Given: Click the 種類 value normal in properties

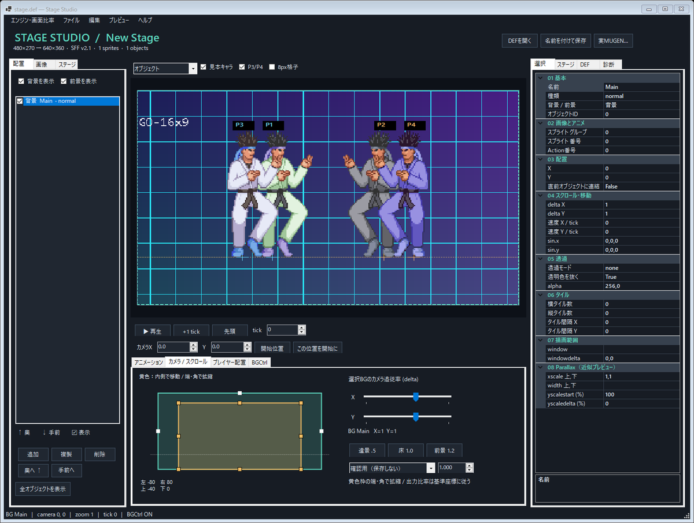Looking at the screenshot, I should [641, 96].
